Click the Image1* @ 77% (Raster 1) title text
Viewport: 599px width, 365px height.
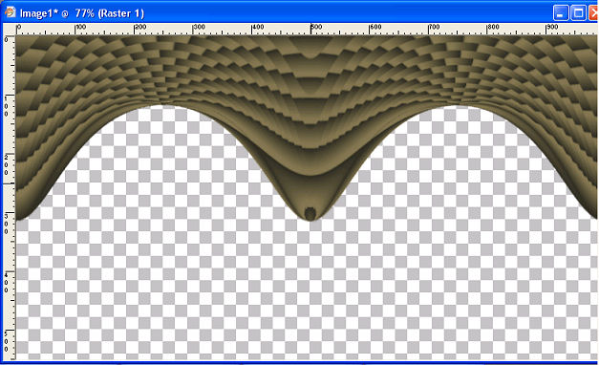(82, 13)
